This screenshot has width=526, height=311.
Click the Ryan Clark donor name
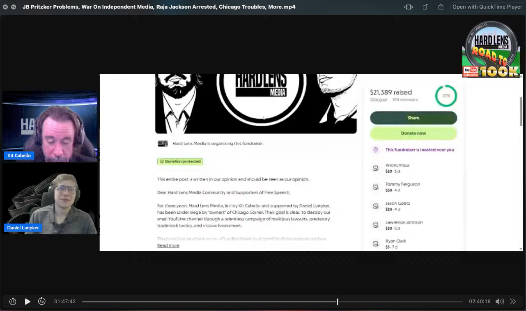396,241
